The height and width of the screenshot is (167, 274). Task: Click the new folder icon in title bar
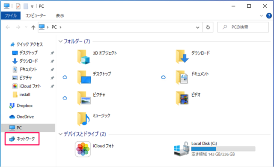[26, 6]
